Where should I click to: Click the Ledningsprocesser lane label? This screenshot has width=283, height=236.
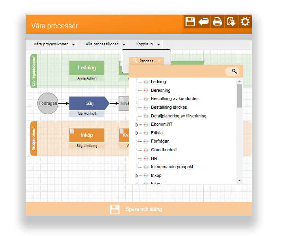tap(34, 71)
